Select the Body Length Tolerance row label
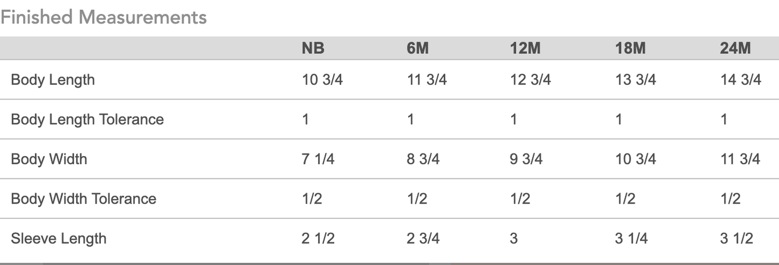This screenshot has width=779, height=265. (87, 119)
